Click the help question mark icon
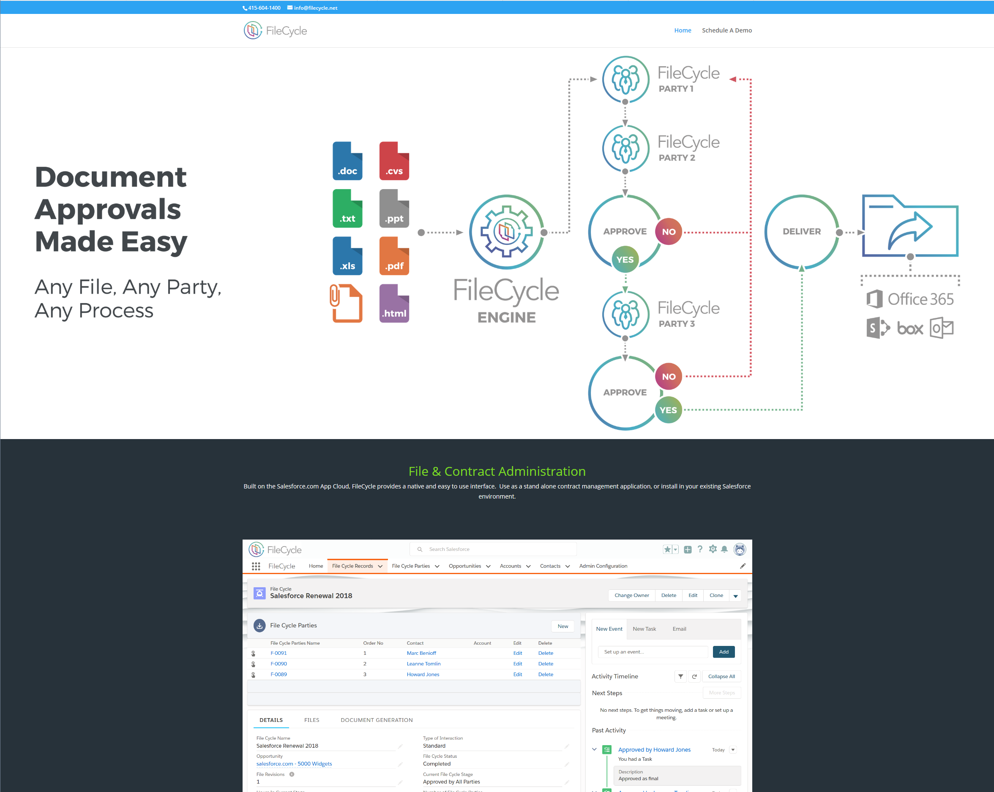Image resolution: width=994 pixels, height=792 pixels. point(700,549)
